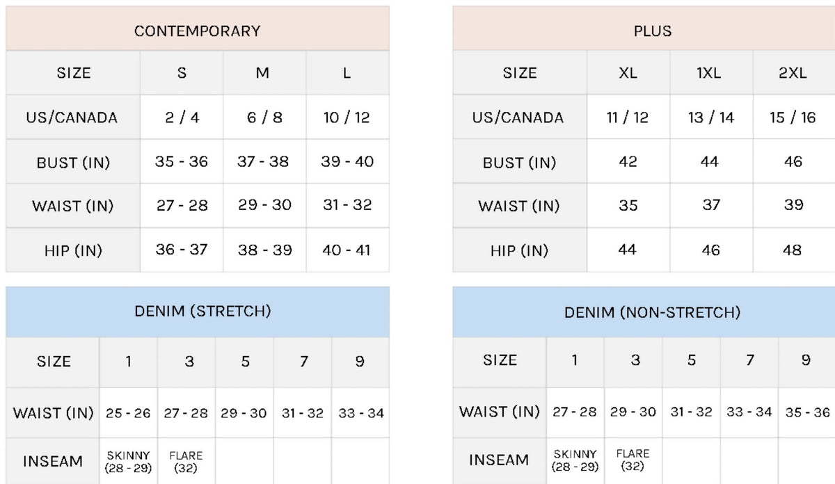Click size M column in Contemporary table

tap(262, 73)
